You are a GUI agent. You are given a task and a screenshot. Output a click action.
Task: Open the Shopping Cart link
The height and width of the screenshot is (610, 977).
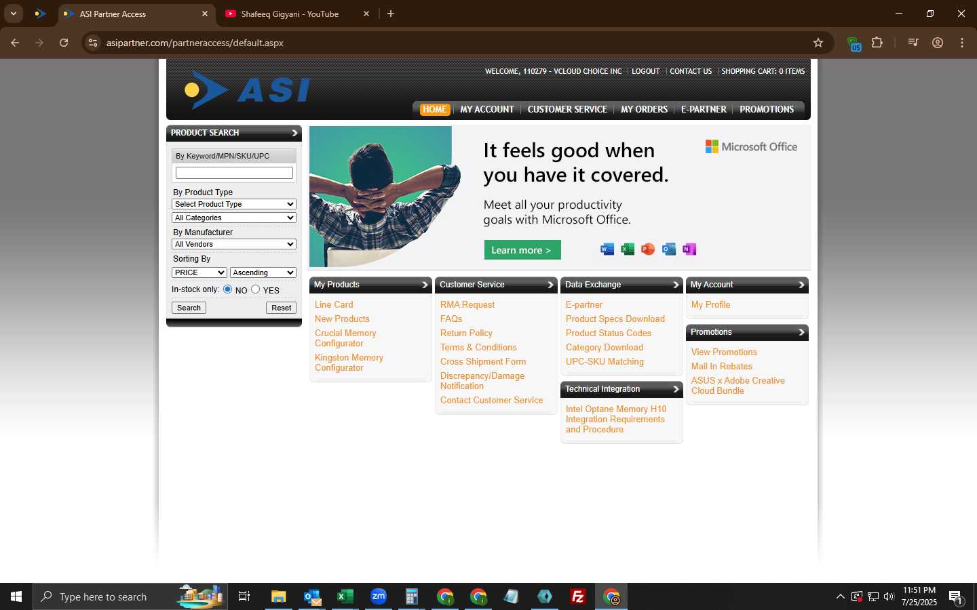tap(763, 71)
